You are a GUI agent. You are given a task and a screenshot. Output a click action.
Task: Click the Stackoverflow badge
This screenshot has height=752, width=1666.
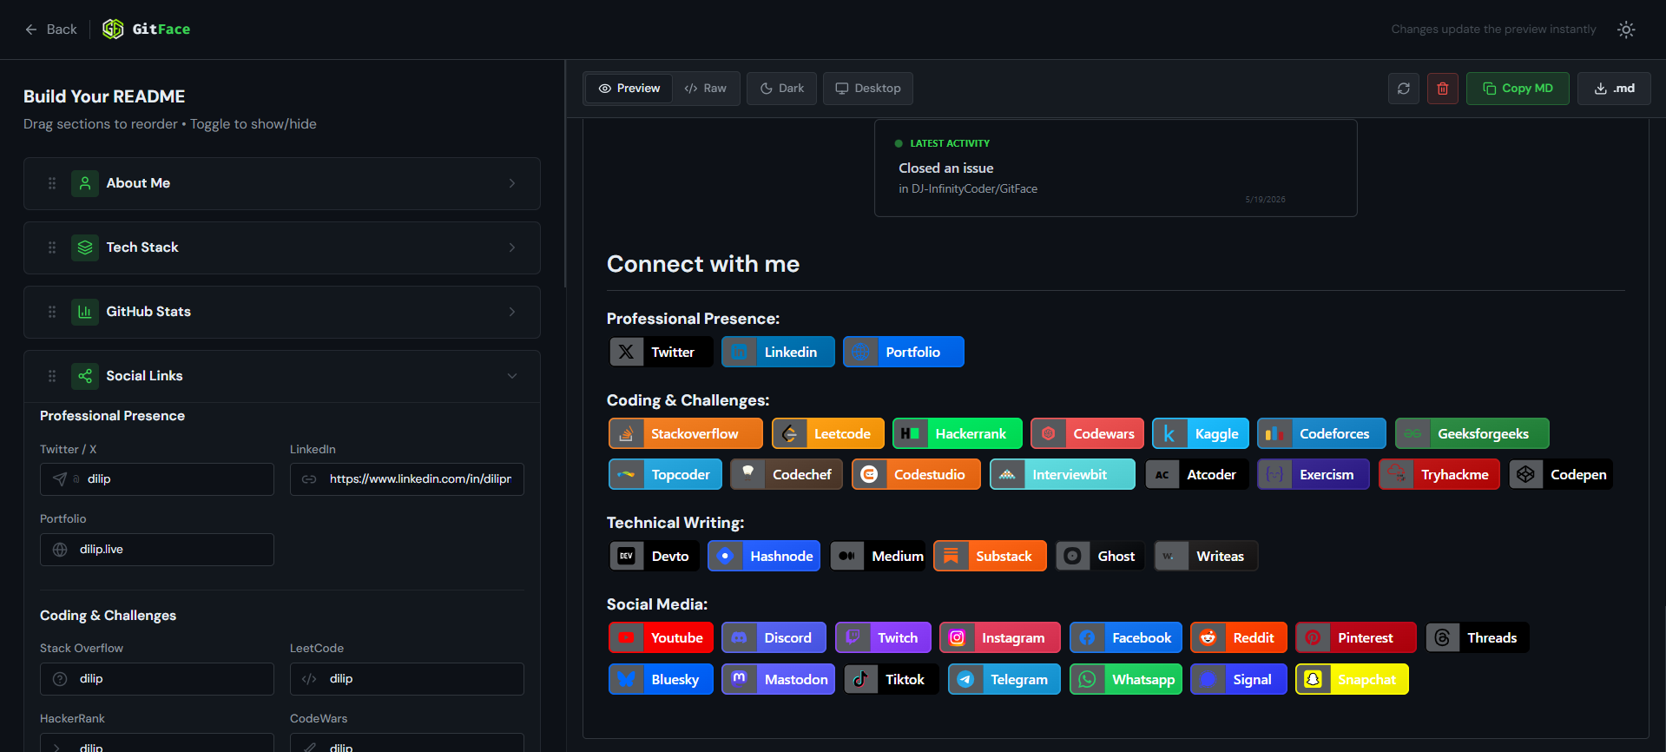tap(686, 433)
